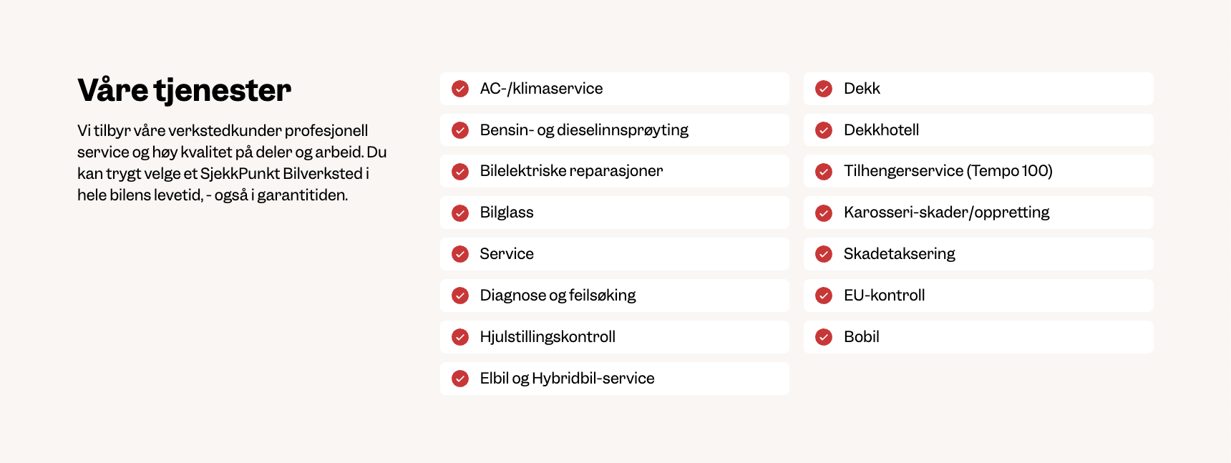Click the checkmark icon beside Hjulstillingskontroll
The height and width of the screenshot is (463, 1231).
(x=460, y=337)
